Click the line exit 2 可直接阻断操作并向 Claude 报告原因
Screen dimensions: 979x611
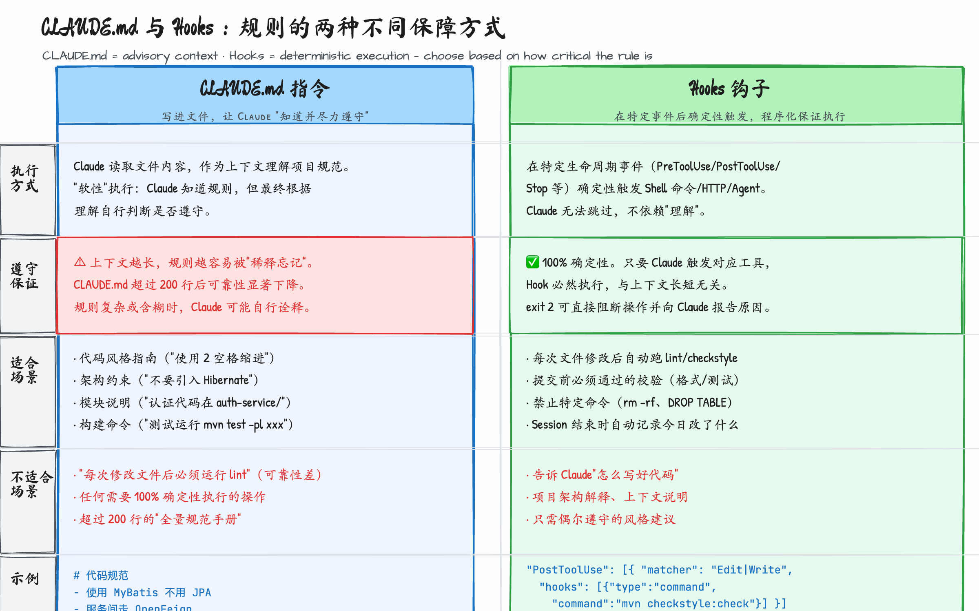point(649,307)
